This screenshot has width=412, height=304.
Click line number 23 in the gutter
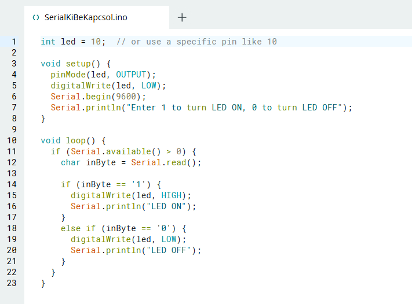point(13,283)
